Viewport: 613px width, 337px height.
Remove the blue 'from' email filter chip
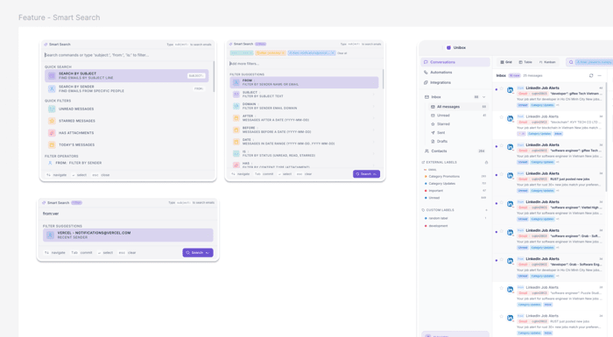point(333,53)
